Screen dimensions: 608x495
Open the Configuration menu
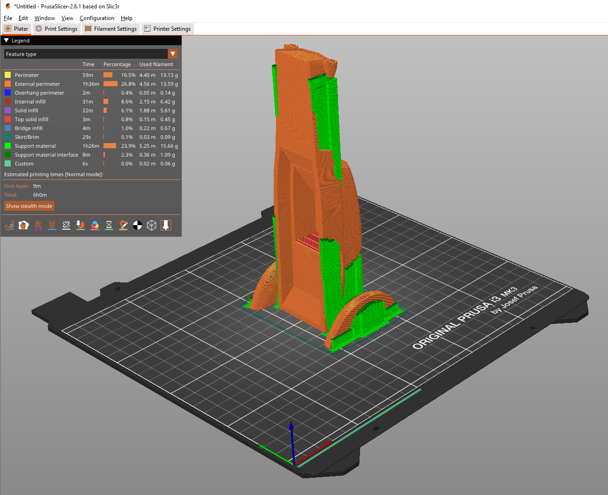pos(97,18)
